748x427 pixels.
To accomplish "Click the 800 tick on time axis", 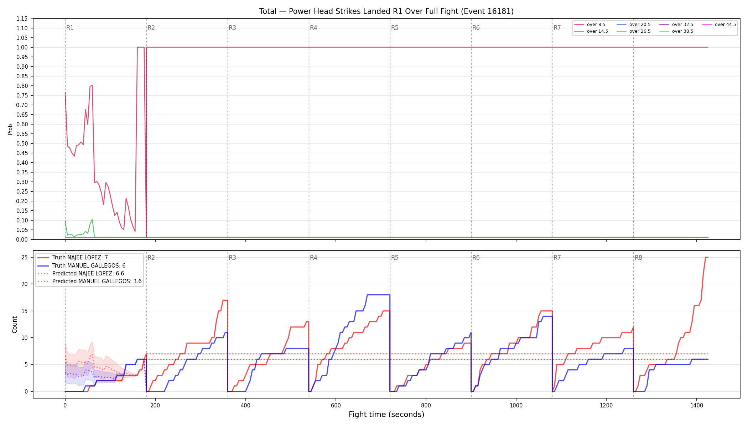I will pos(426,405).
